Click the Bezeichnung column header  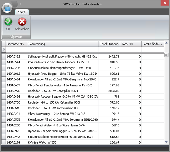[63, 44]
